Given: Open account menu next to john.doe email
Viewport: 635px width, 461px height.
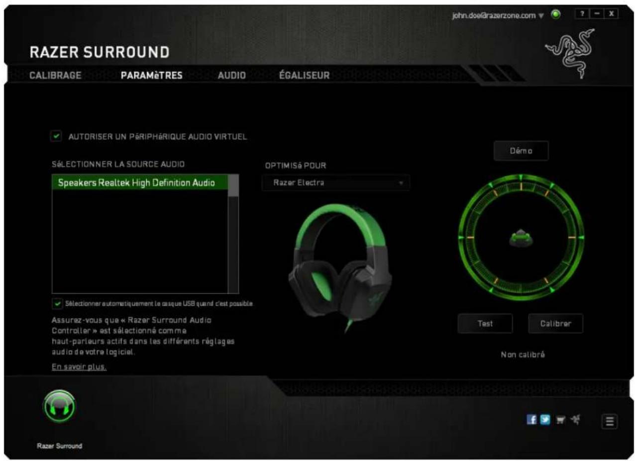Looking at the screenshot, I should [541, 15].
